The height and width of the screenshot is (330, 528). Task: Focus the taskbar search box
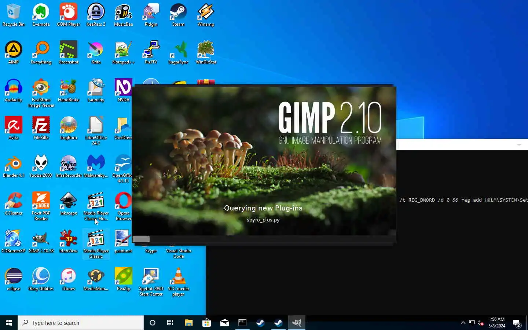[x=81, y=323]
